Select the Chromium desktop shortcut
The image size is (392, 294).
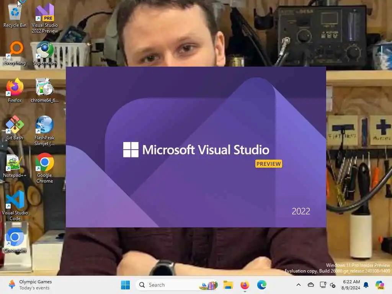pyautogui.click(x=15, y=240)
